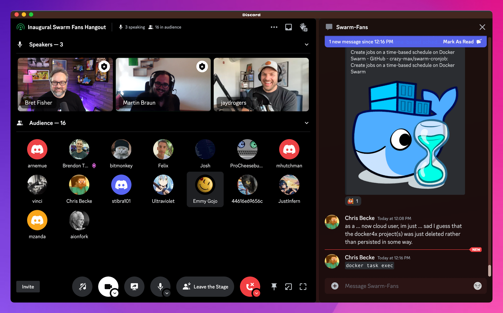The height and width of the screenshot is (313, 503).
Task: Open the emoji picker in message box
Action: (x=477, y=286)
